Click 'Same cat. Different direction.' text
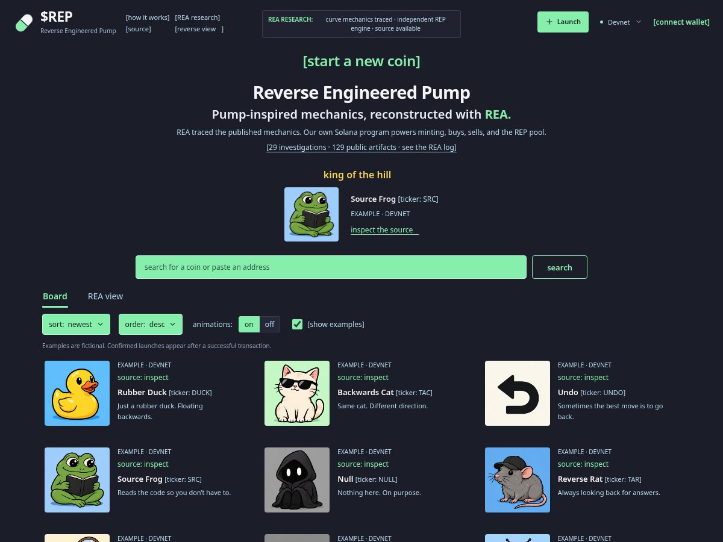 click(x=383, y=406)
